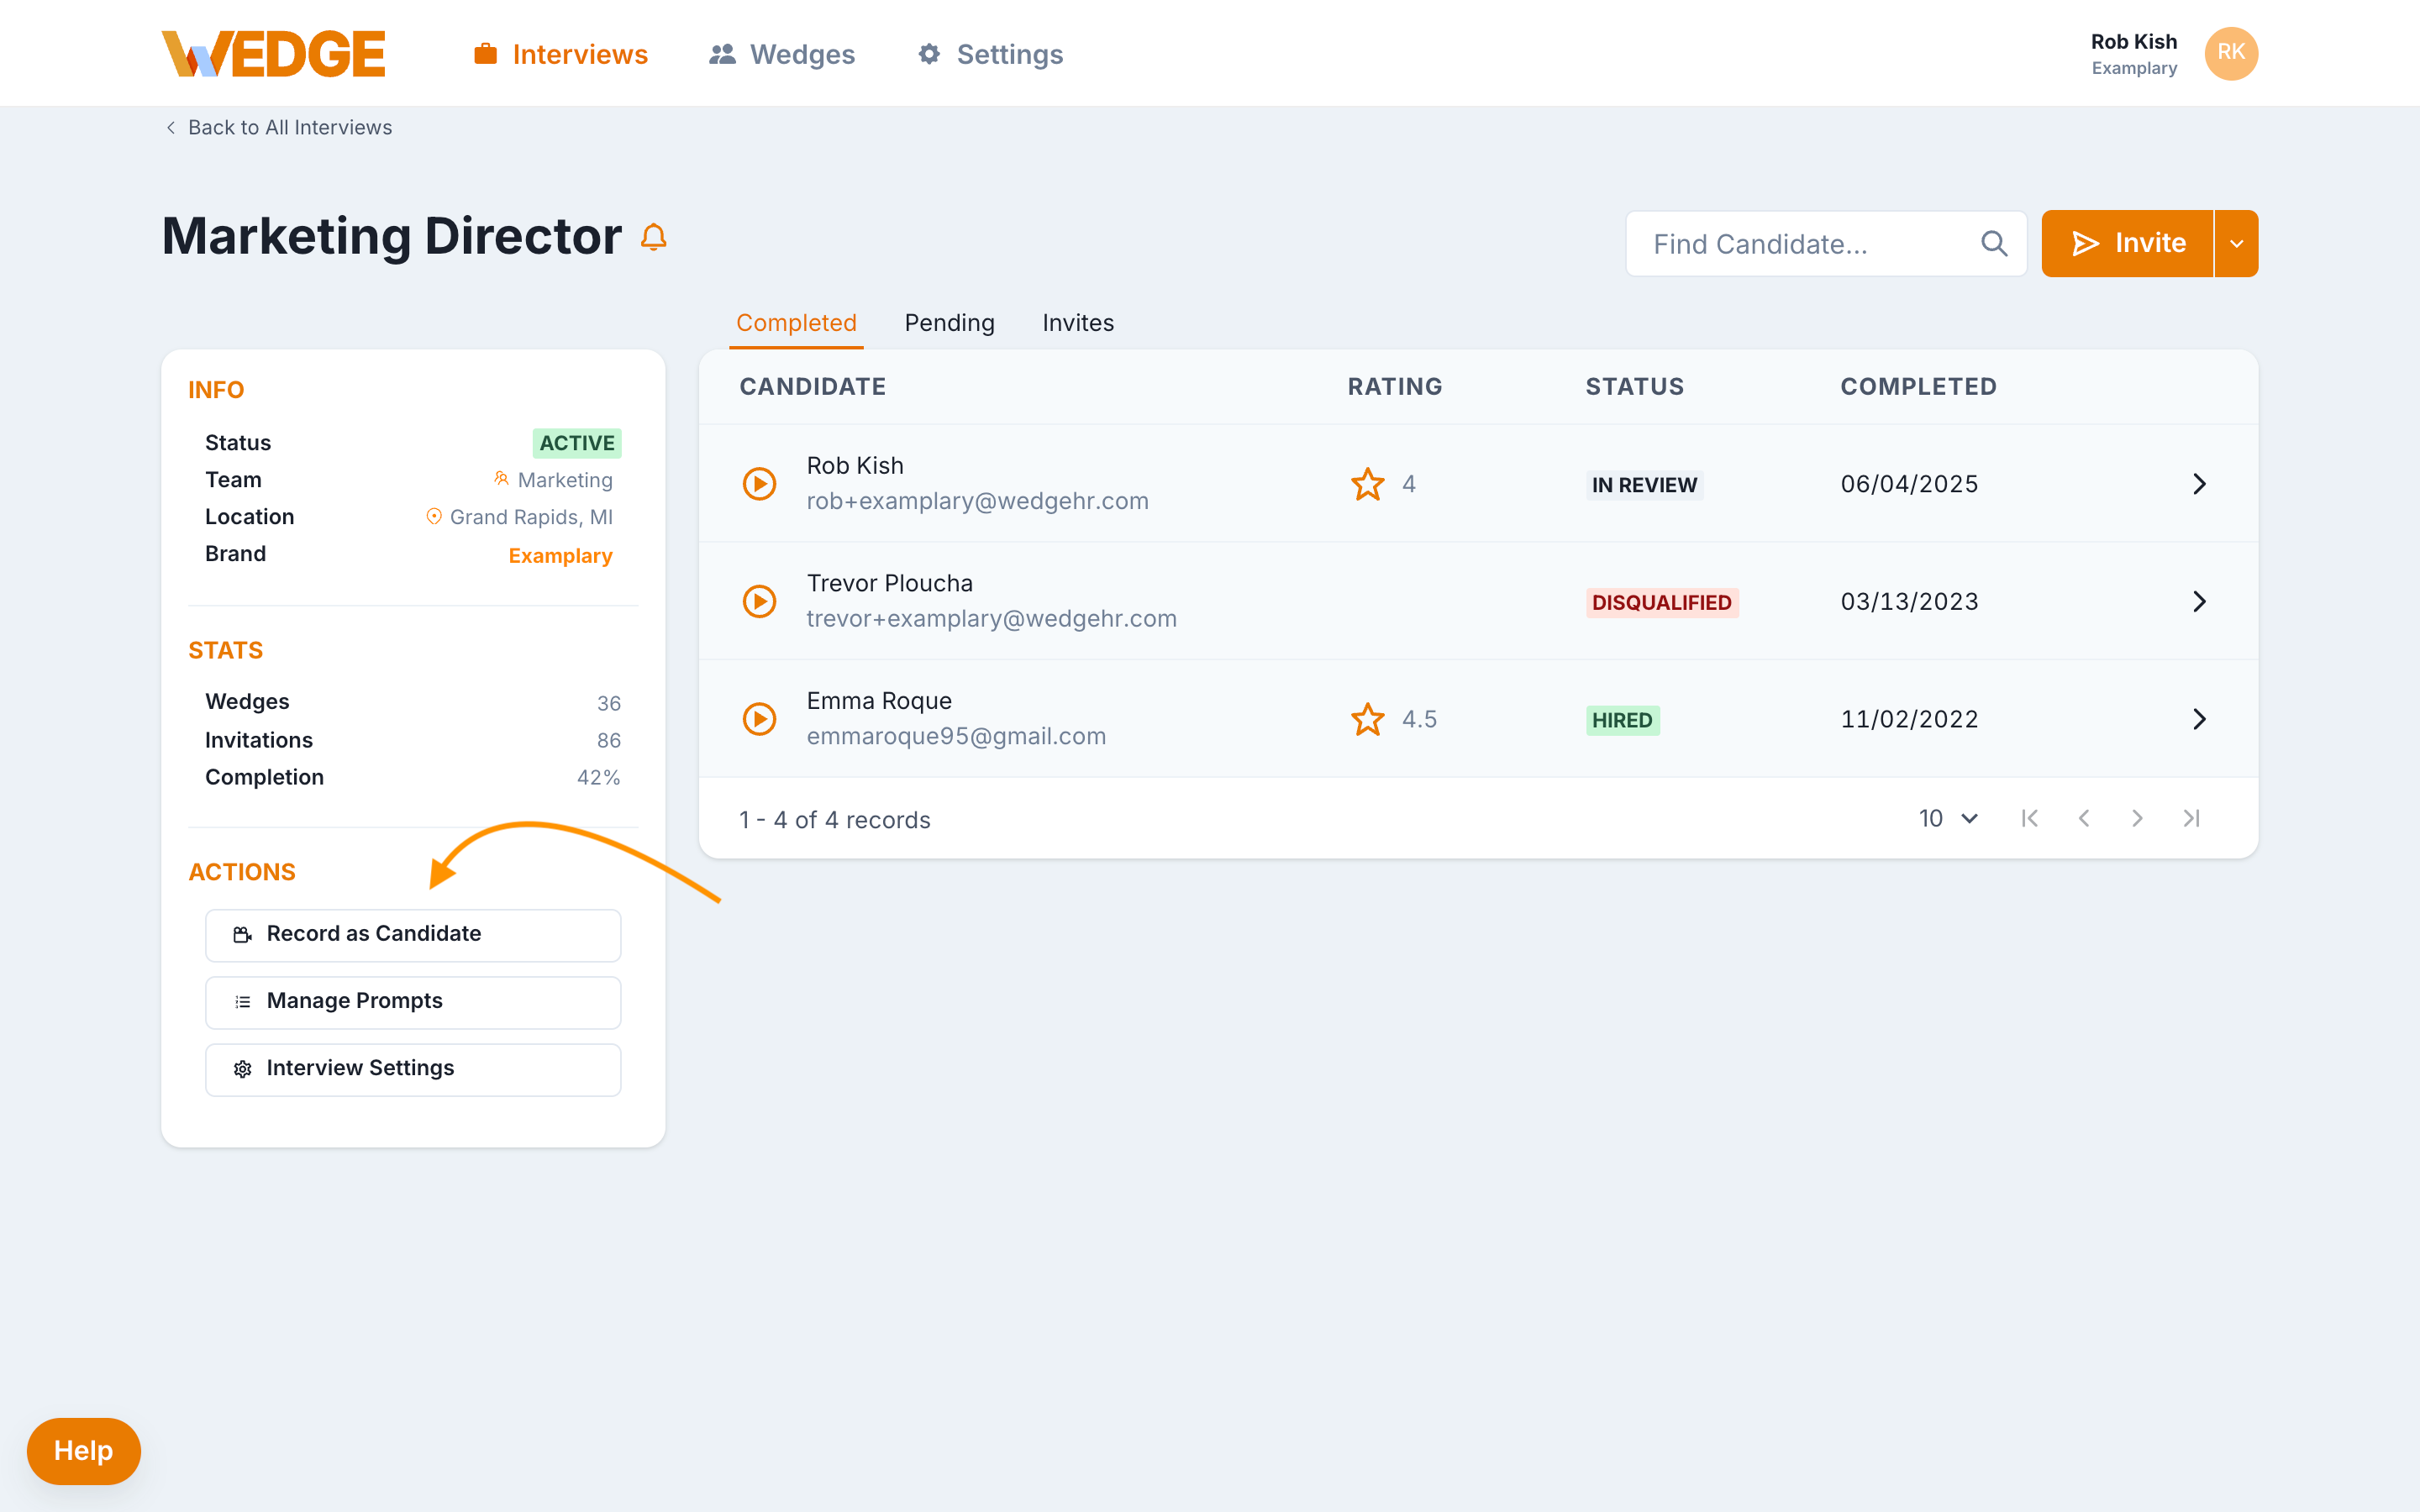Viewport: 2420px width, 1512px height.
Task: Open Manage Prompts
Action: tap(413, 1001)
